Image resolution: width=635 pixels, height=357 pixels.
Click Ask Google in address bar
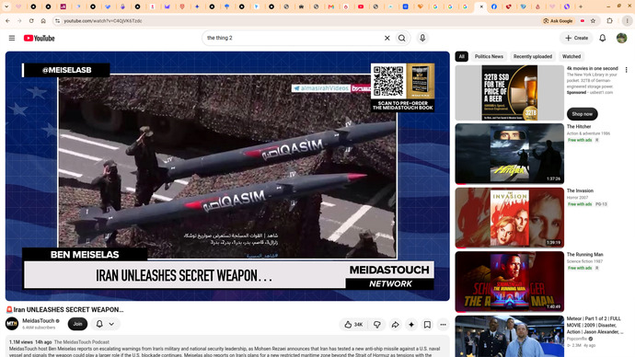coord(558,20)
